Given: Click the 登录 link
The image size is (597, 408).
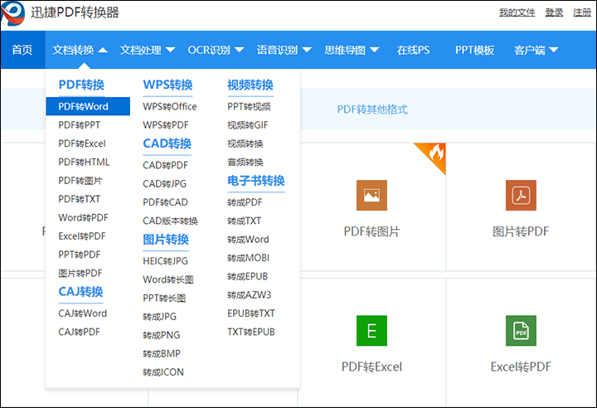Looking at the screenshot, I should pos(554,12).
